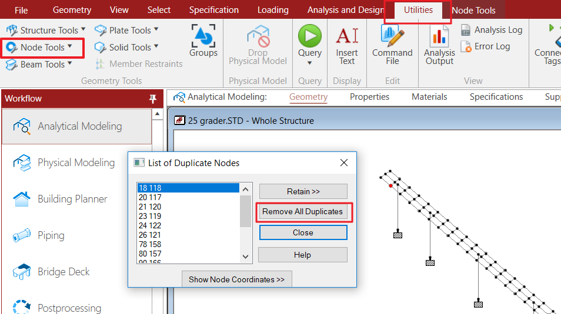Select duplicate node pair 23 119
This screenshot has height=314, width=561.
(x=188, y=216)
